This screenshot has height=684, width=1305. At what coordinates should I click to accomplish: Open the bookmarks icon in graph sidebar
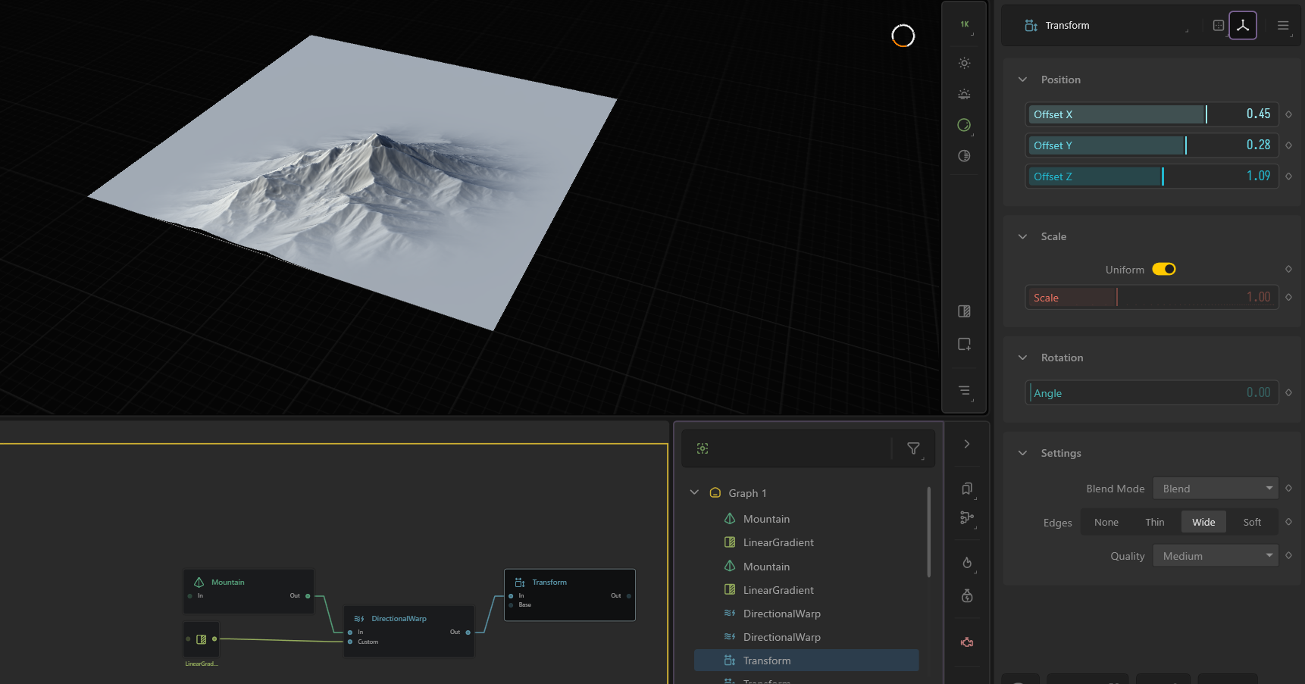point(966,489)
